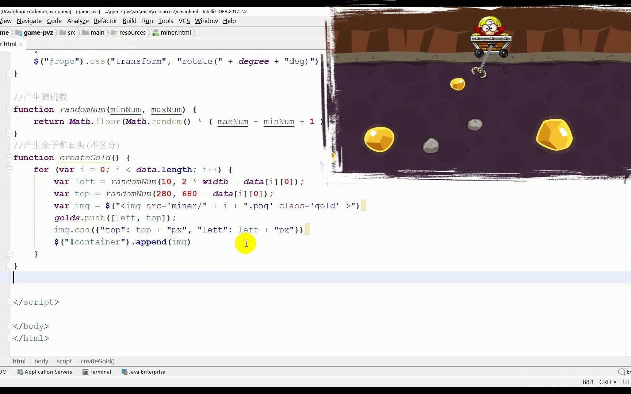Click the "#container" string in append line
Viewport: 631px width, 394px height.
pos(95,242)
